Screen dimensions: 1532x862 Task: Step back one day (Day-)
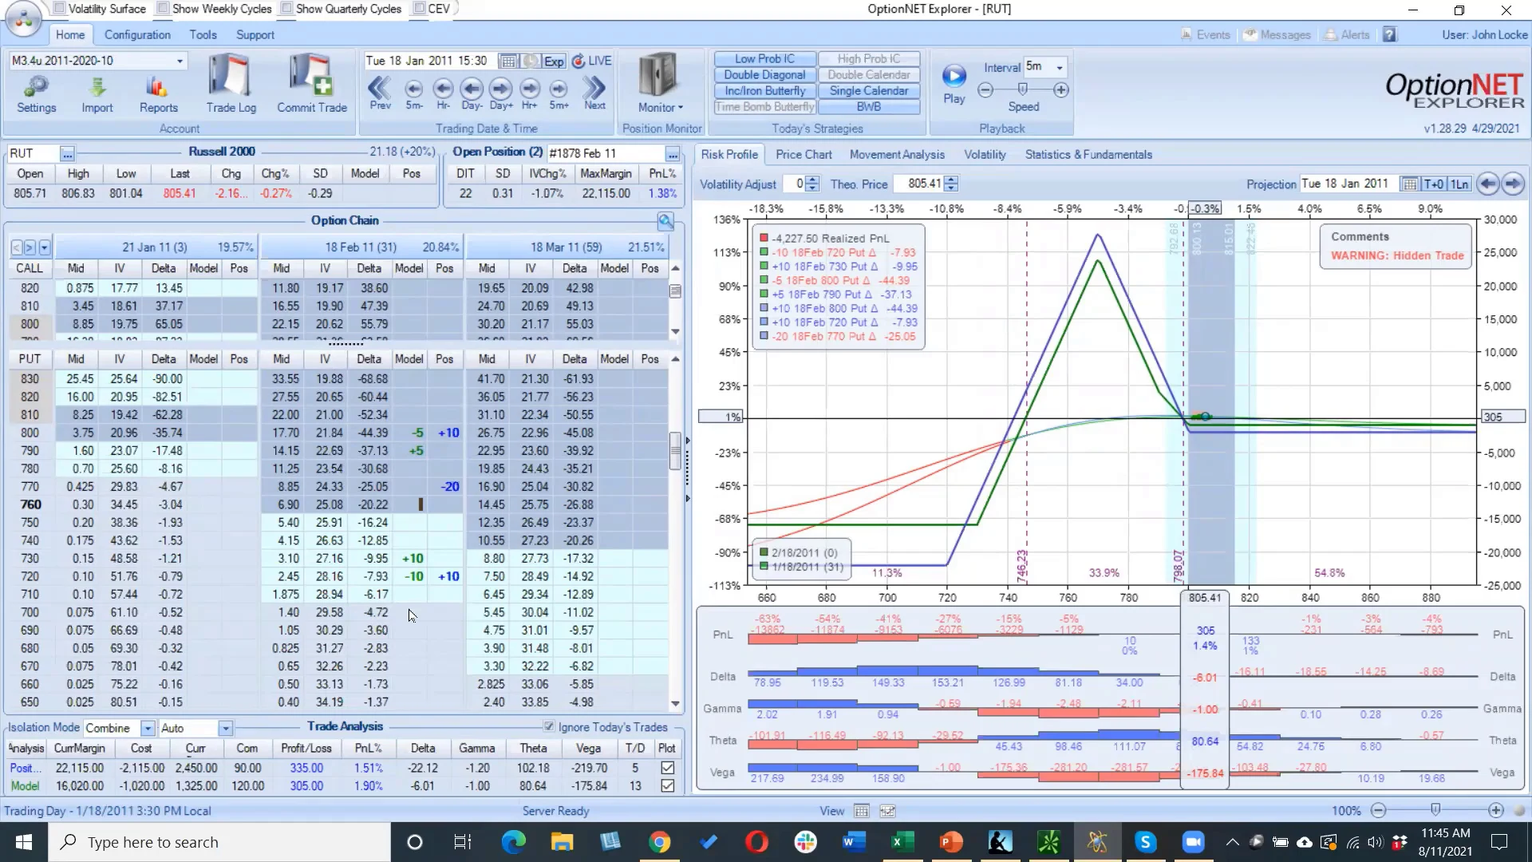click(472, 93)
